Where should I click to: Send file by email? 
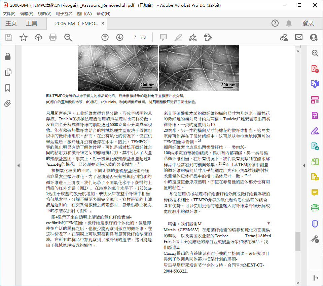point(299,37)
